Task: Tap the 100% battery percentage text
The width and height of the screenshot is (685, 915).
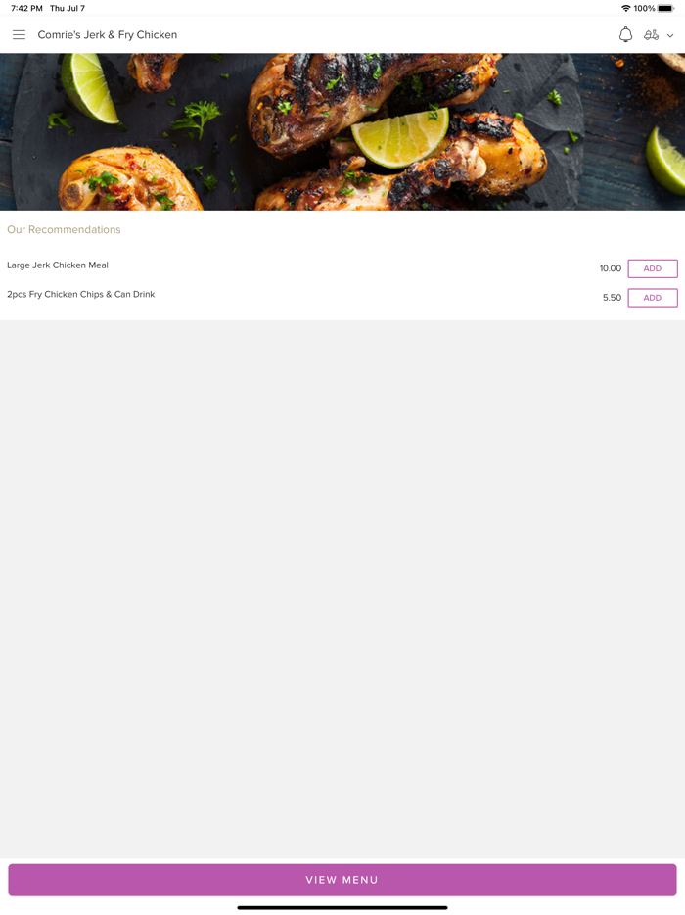Action: (644, 8)
